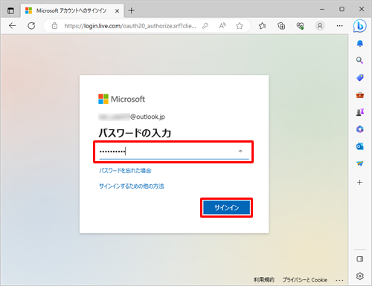Click the サインイン button
Screen dimensions: 372x286
pyautogui.click(x=226, y=207)
